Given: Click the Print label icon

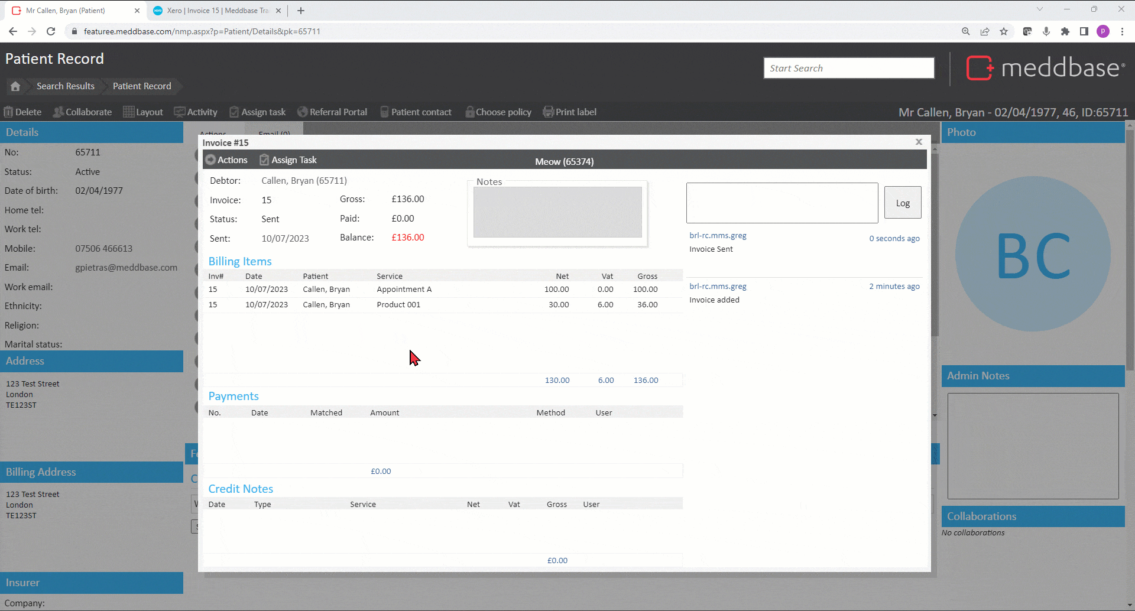Looking at the screenshot, I should click(x=548, y=112).
